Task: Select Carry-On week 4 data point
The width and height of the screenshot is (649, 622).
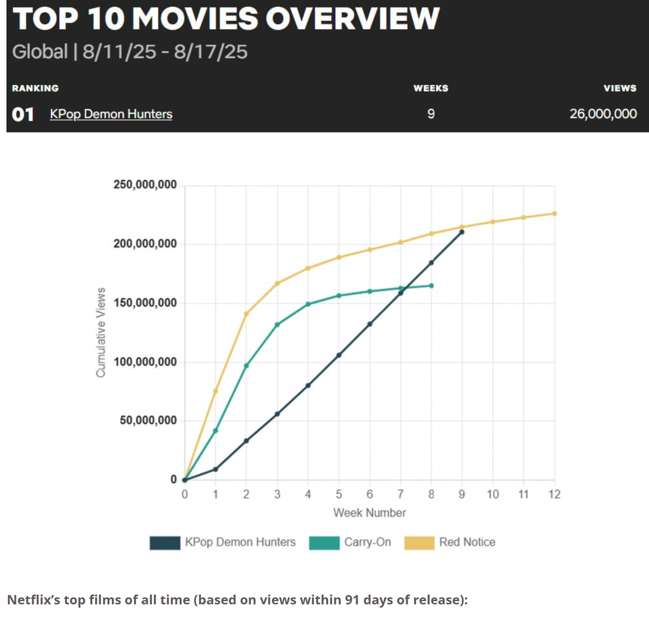Action: [x=308, y=304]
